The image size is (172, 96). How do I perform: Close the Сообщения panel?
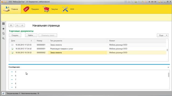tap(168, 67)
